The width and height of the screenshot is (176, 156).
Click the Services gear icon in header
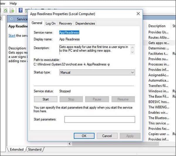click(x=12, y=19)
